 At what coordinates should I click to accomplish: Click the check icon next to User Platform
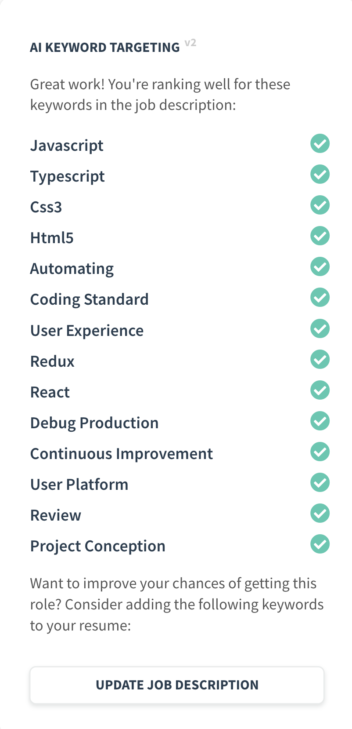320,482
